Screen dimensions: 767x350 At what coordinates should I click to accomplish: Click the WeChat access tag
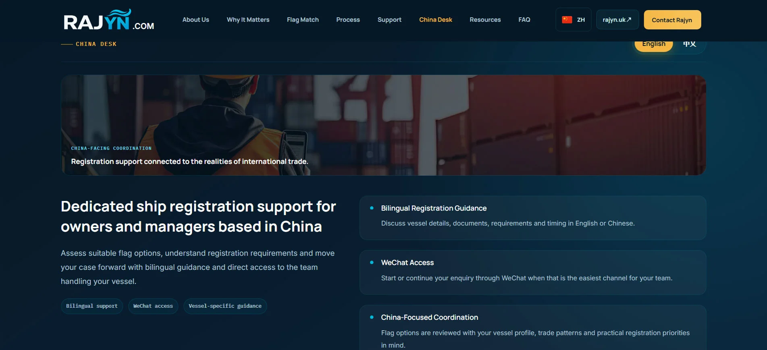pyautogui.click(x=153, y=306)
